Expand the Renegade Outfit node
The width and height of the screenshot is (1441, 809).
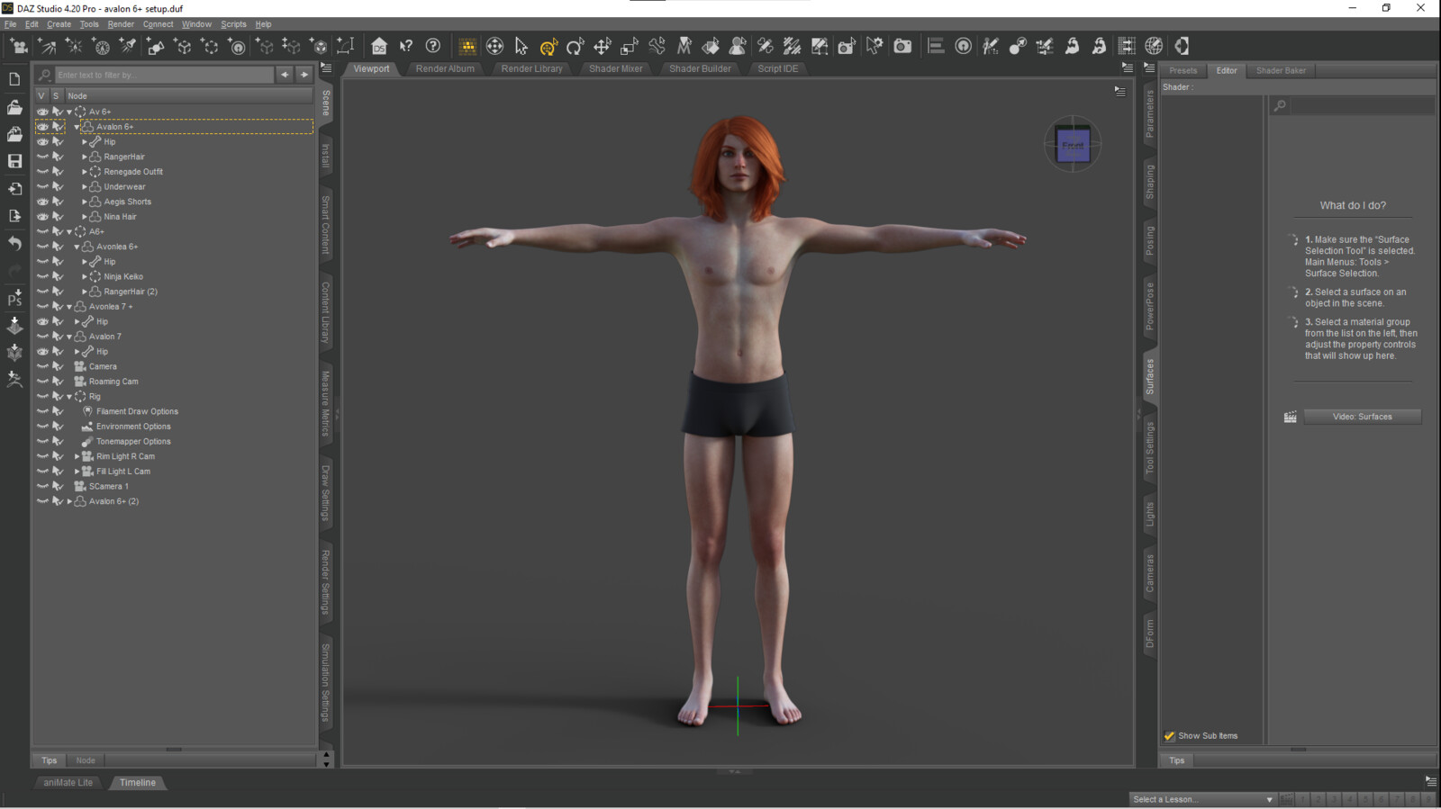[x=85, y=172]
